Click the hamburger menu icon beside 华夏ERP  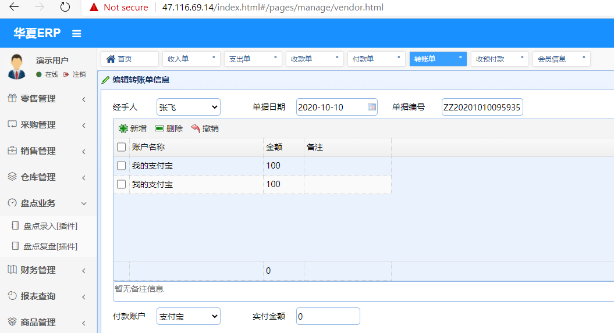[76, 34]
